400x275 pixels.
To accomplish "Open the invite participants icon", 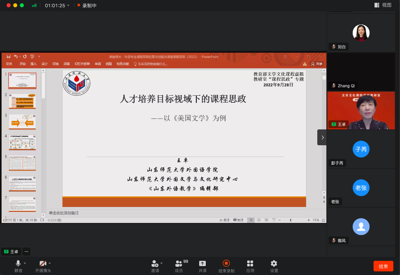I will 155,263.
